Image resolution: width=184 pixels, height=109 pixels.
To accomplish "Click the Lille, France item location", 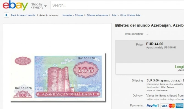I will [168, 87].
